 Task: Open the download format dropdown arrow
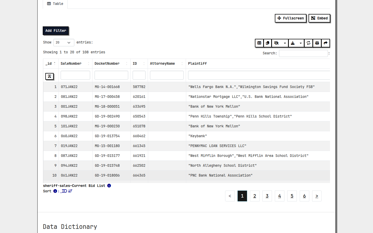click(x=300, y=43)
